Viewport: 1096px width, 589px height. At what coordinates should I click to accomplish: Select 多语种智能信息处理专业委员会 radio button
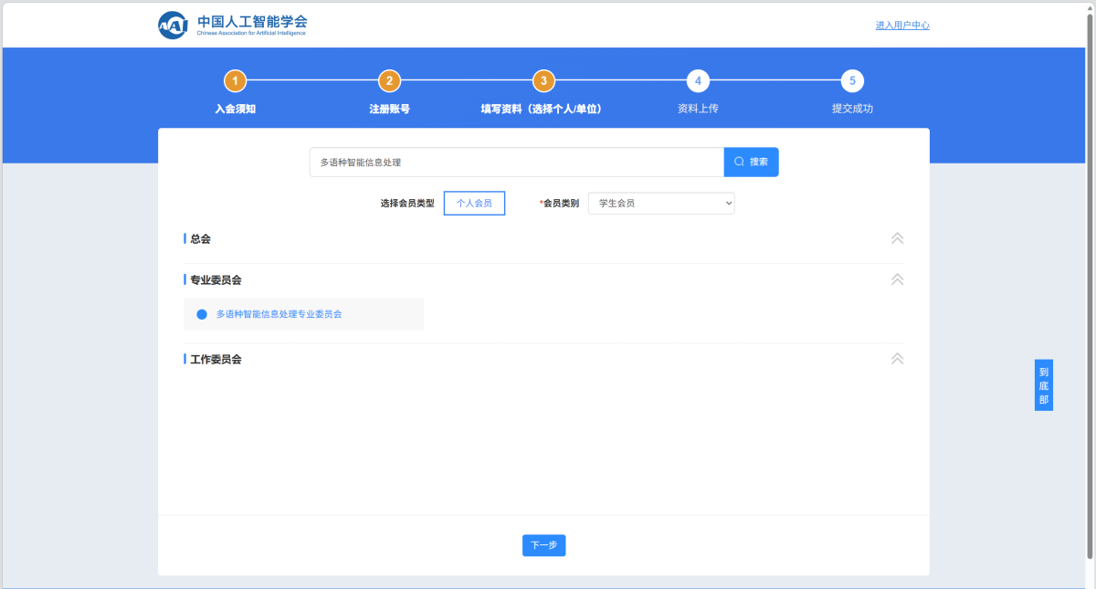[x=202, y=314]
